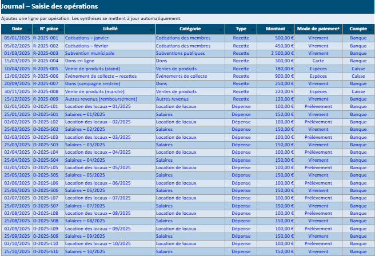Click the Salaires – 05/2025 label cell

(85, 175)
